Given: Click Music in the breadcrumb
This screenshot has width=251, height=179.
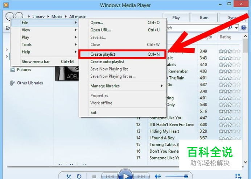Looking at the screenshot, I should (57, 17).
